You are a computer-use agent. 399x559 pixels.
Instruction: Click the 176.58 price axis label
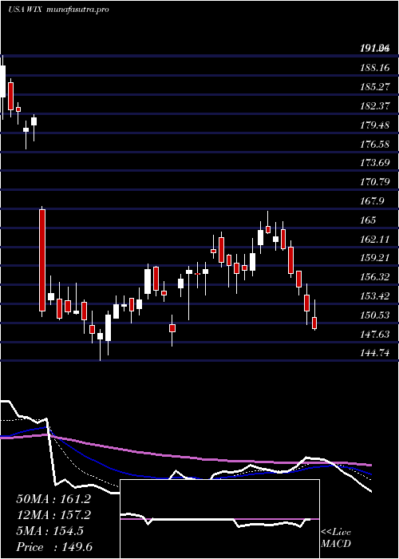(375, 144)
